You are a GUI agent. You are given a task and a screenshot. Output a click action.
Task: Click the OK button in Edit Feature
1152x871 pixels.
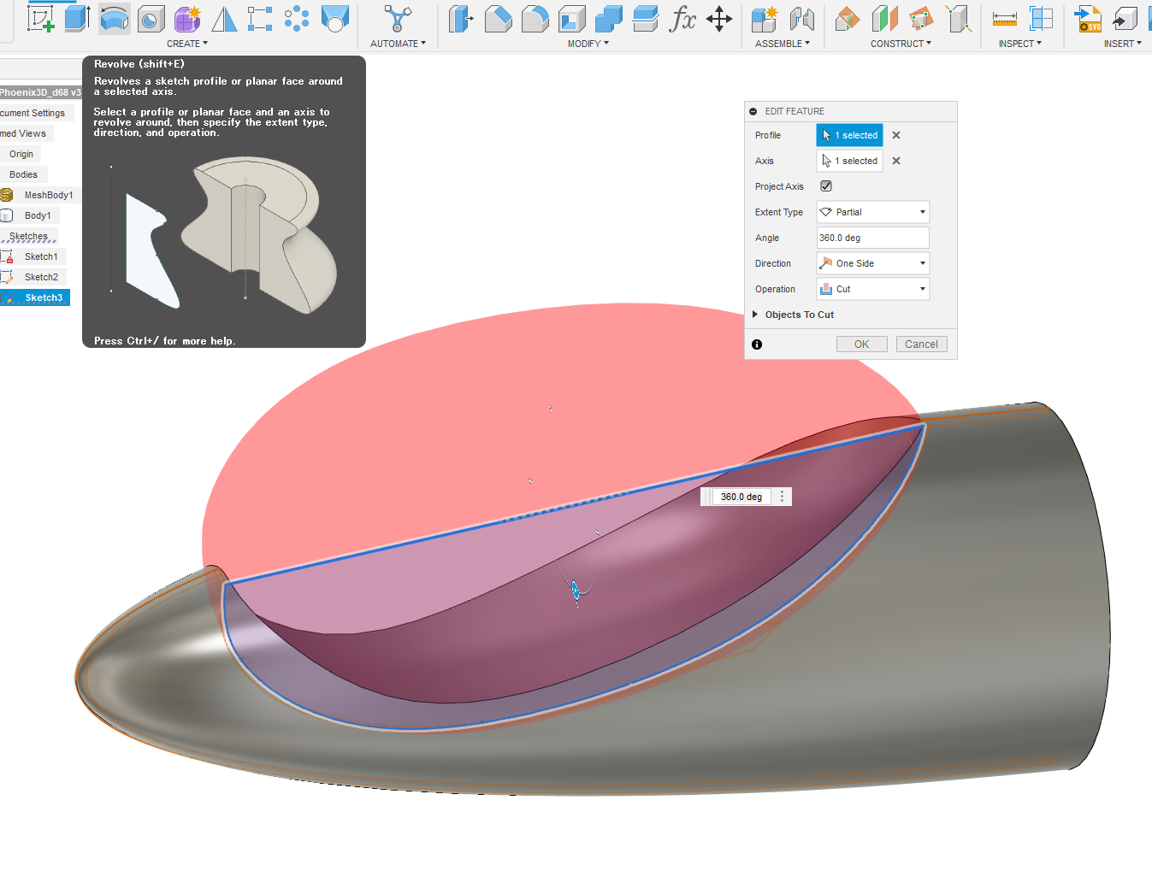(861, 344)
